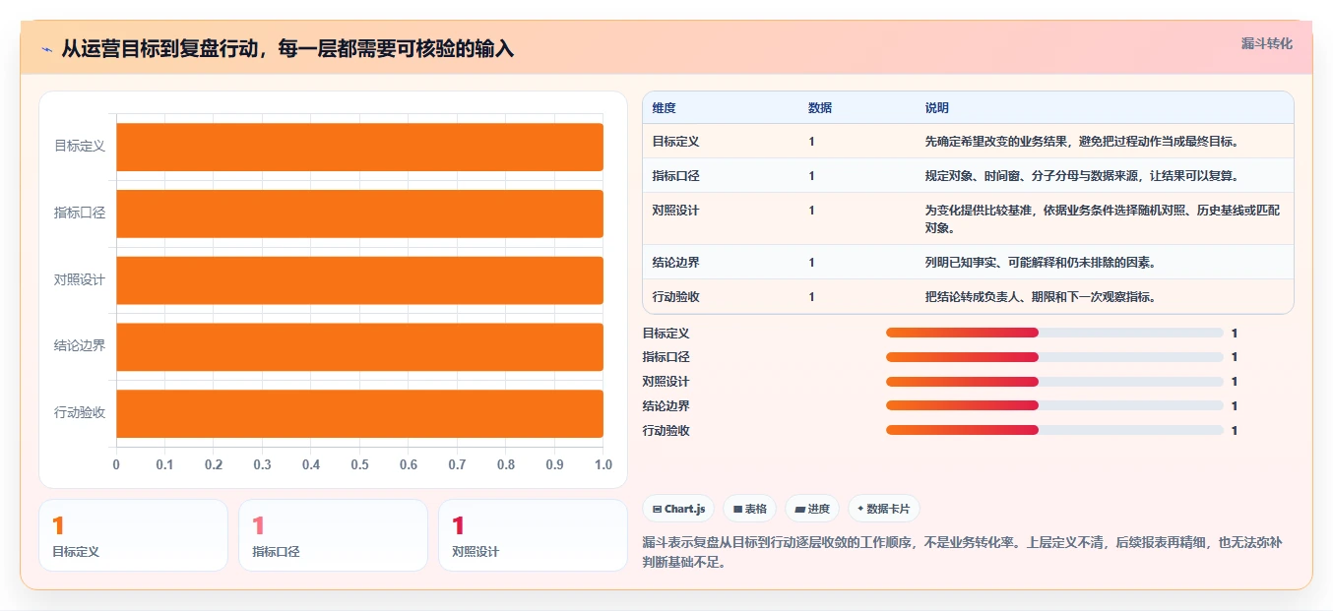Click the 目标定义 bar in the chart
The image size is (1333, 611).
coord(359,147)
